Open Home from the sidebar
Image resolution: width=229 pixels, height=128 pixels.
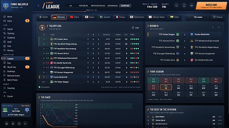pos(16,16)
